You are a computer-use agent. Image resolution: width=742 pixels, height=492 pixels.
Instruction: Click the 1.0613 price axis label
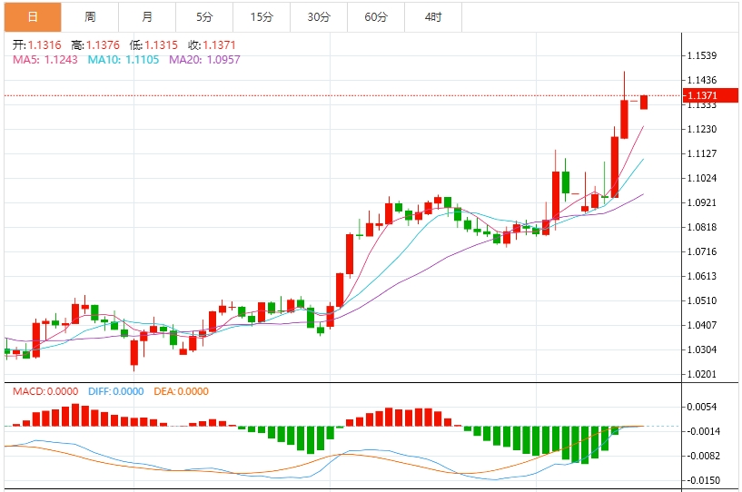702,276
